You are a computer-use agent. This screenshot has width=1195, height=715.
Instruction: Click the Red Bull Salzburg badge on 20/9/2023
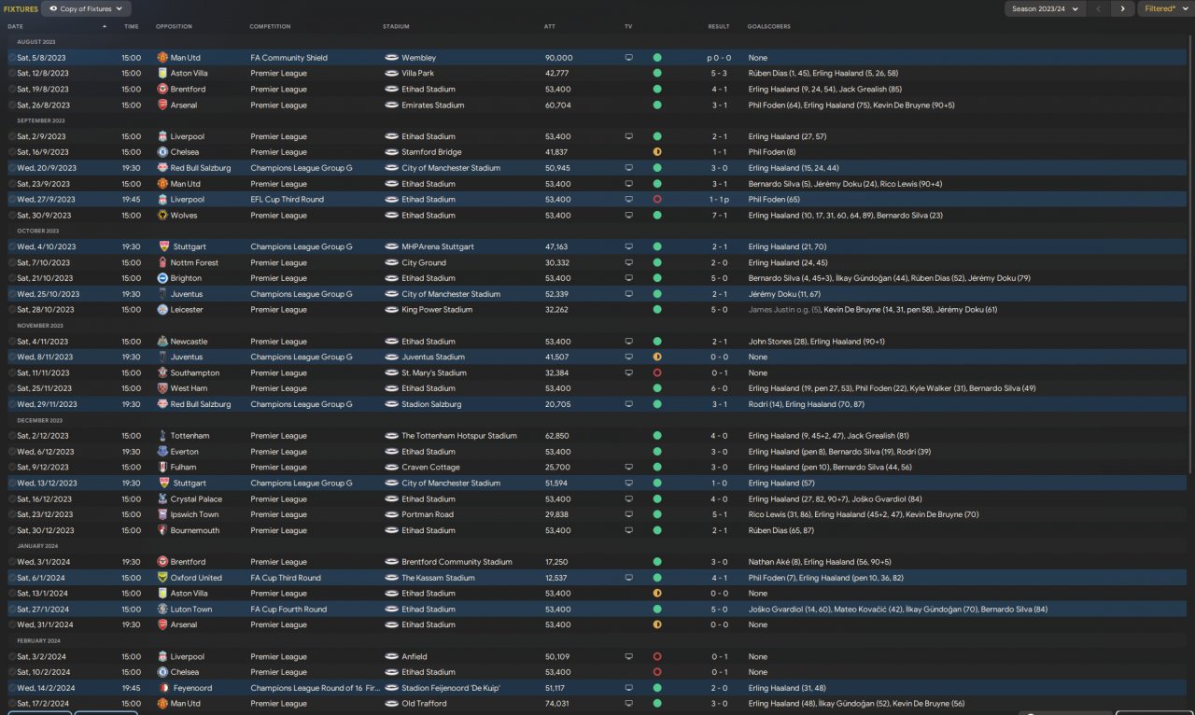(162, 168)
